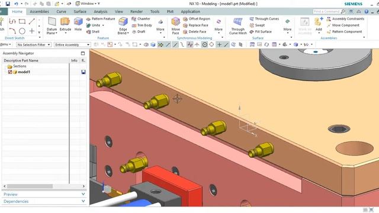Screen dimensions: 379x213
Task: Open the Help question mark icon
Action: [367, 11]
